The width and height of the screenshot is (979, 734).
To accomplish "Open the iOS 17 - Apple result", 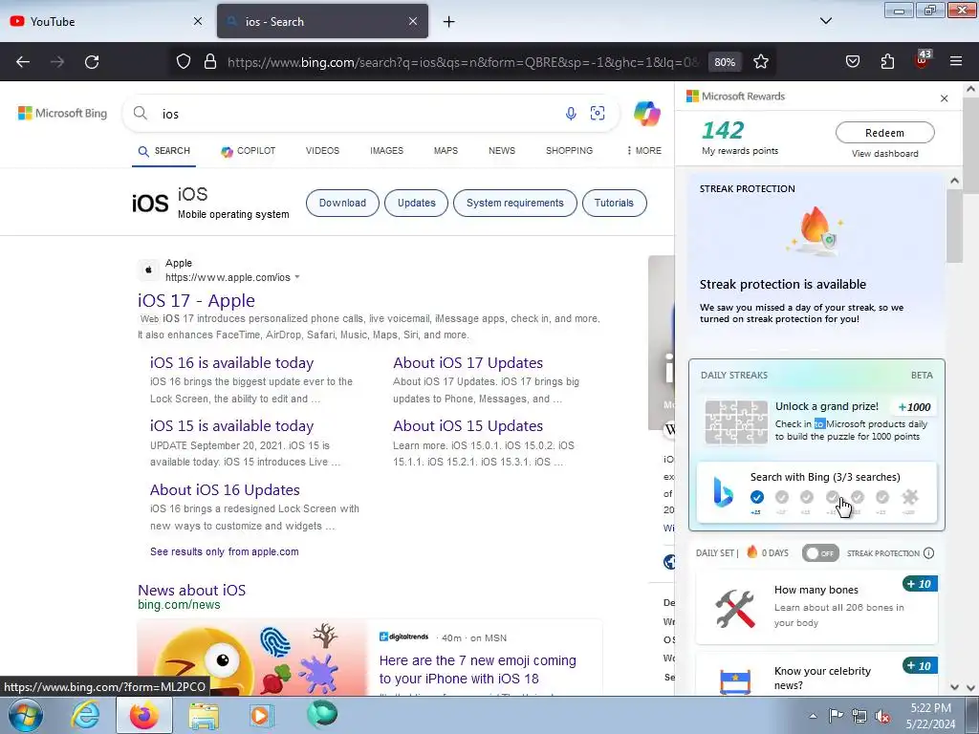I will pyautogui.click(x=196, y=300).
